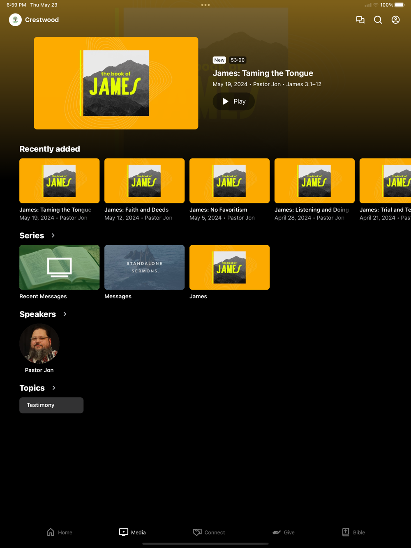Select the 'Pastor Jon' speaker name
411x548 pixels.
(39, 370)
